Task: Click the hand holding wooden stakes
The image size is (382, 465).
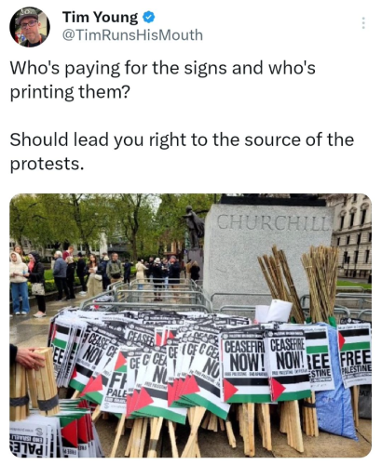Action: tap(27, 357)
